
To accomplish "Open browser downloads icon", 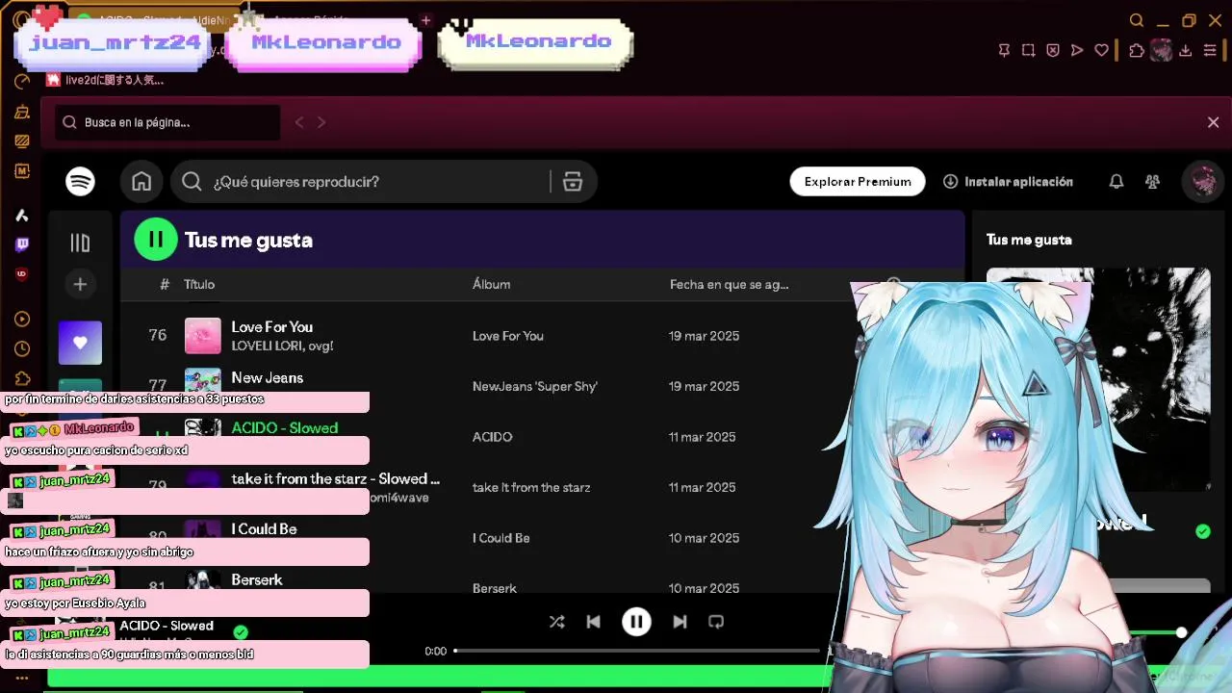I will coord(1186,50).
